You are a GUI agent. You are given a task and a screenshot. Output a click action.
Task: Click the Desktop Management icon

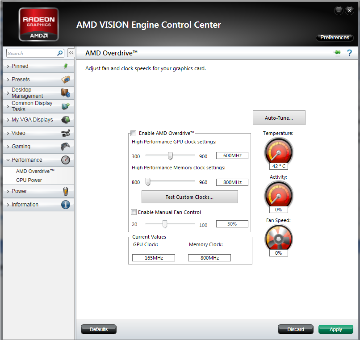click(x=66, y=93)
